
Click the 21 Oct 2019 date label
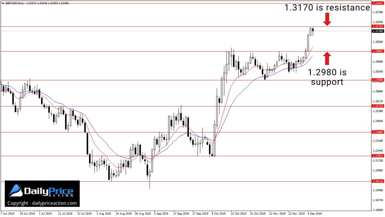(238, 214)
